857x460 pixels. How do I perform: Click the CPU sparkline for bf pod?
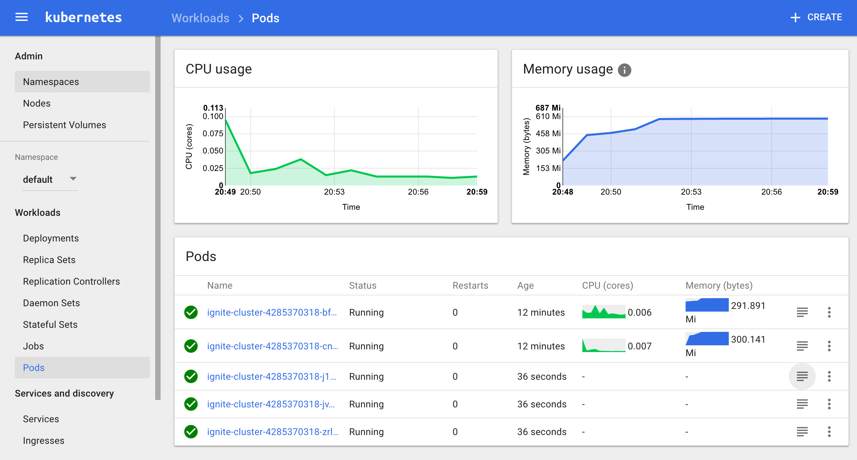click(x=604, y=312)
